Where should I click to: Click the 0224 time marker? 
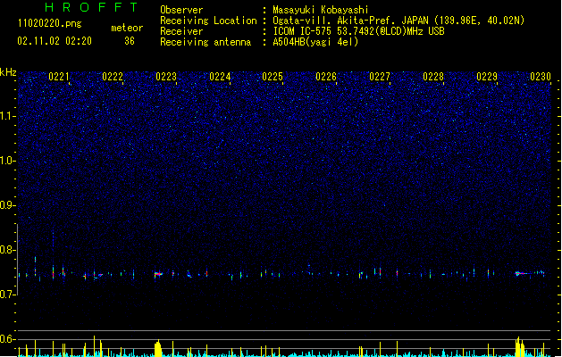click(220, 77)
